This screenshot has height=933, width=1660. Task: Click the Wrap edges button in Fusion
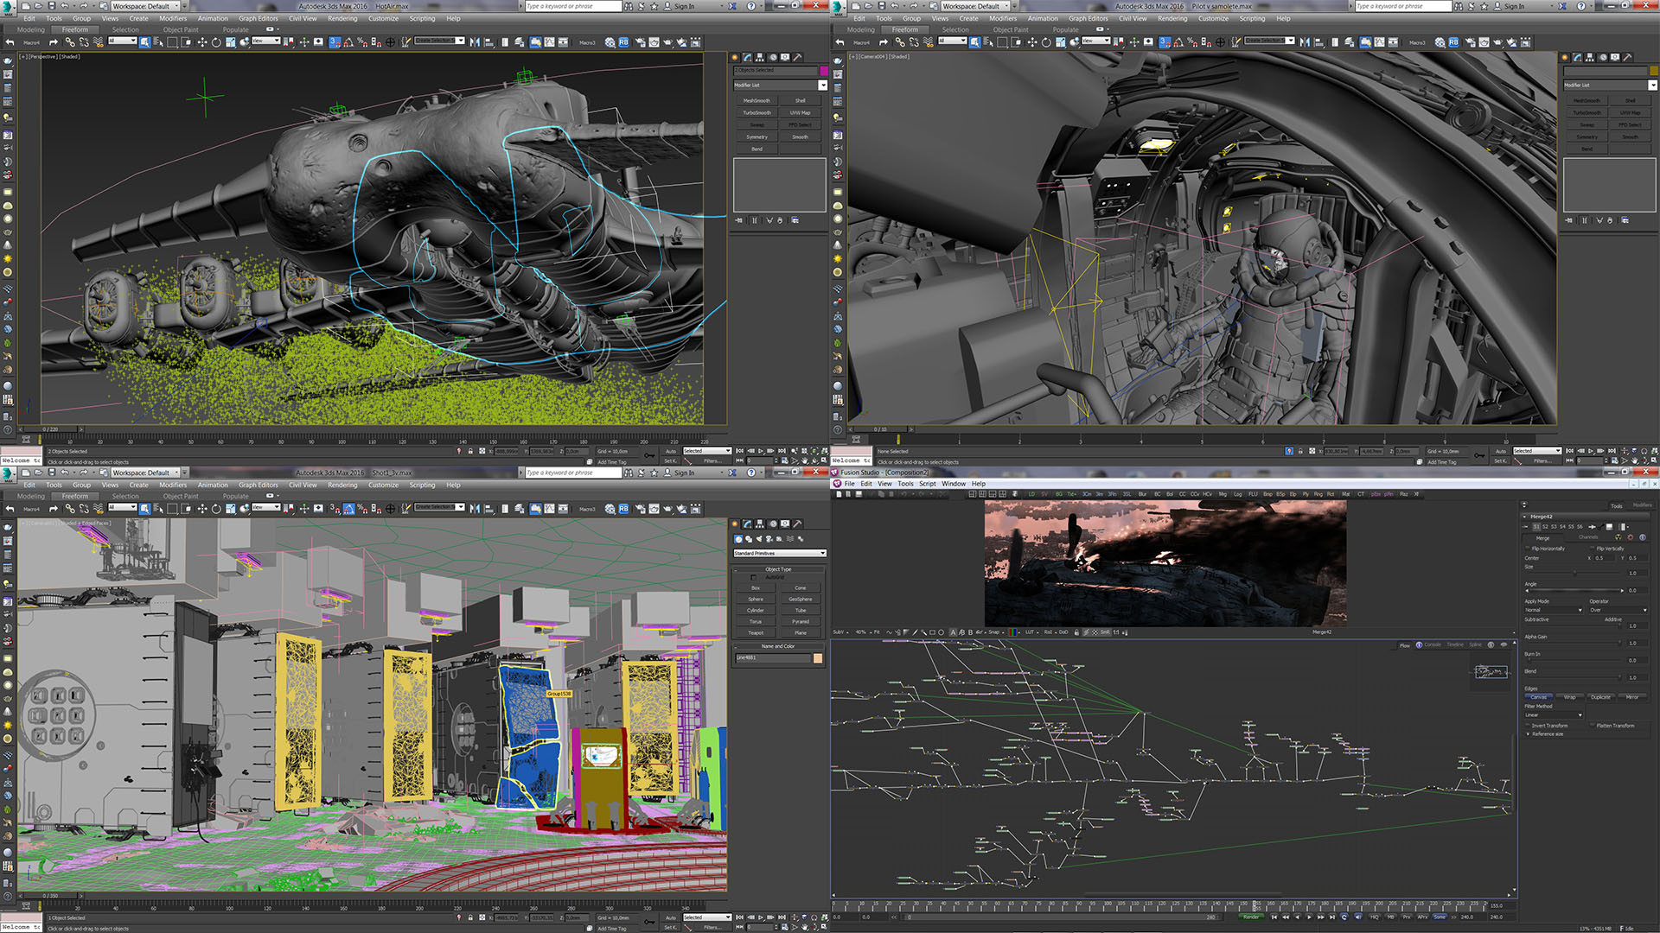pos(1569,697)
